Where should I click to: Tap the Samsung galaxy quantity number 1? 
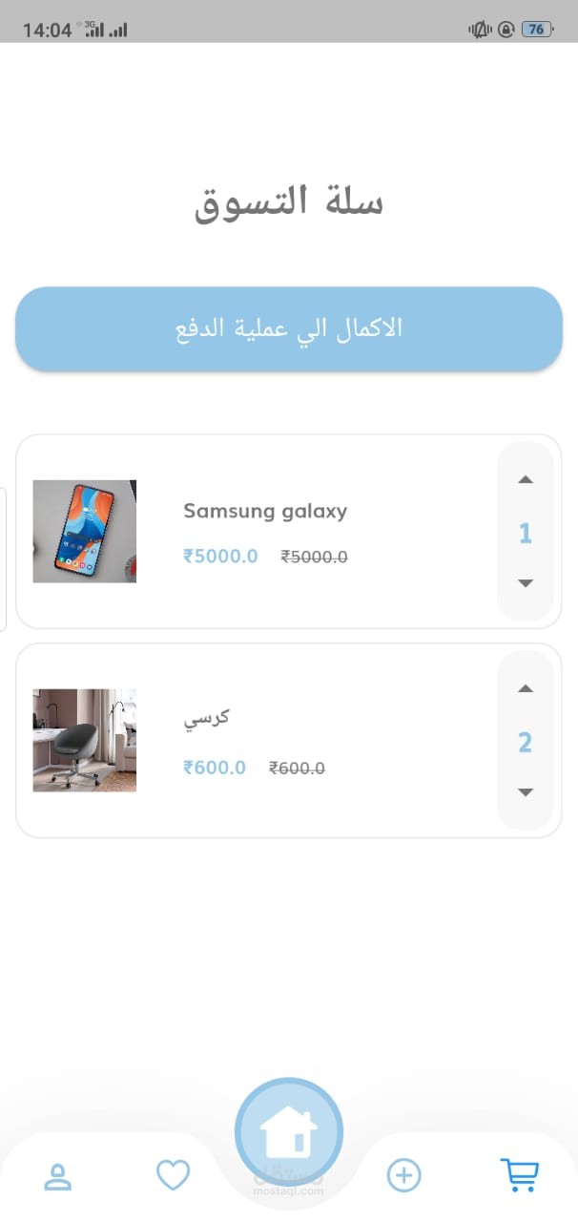point(526,534)
